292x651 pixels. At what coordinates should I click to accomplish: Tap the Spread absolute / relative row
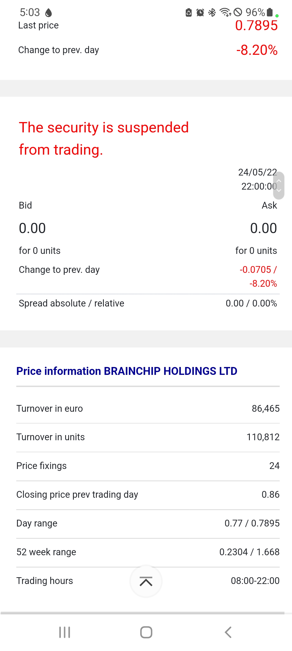(x=148, y=303)
